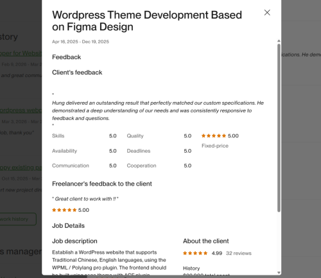Click the 'Quality' rating label
The image size is (321, 278).
135,136
